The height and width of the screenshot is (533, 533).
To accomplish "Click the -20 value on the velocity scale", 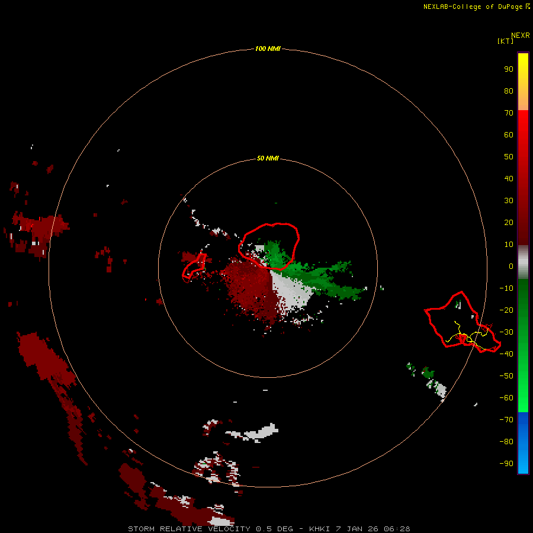I will (x=506, y=310).
